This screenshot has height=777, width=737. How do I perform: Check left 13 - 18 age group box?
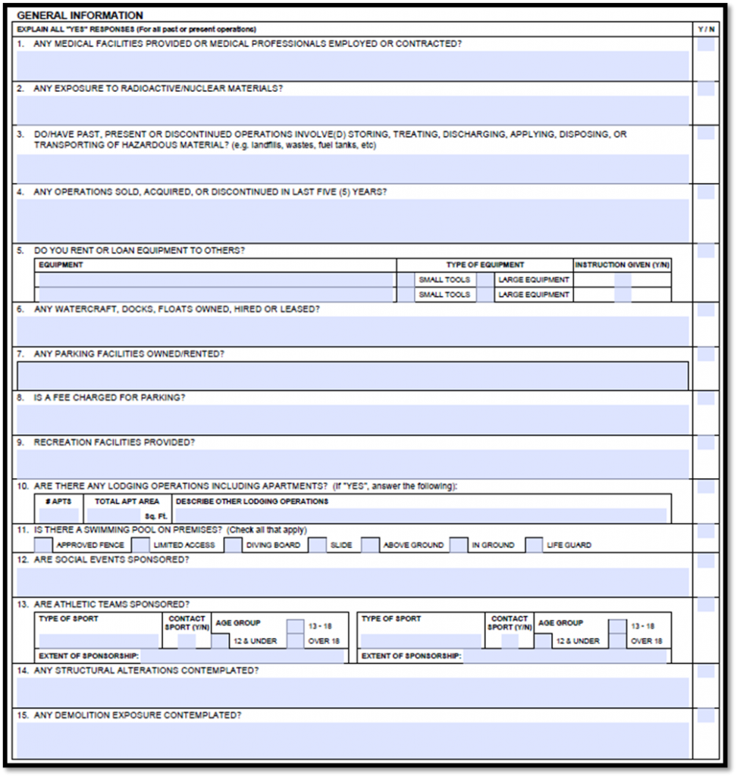pyautogui.click(x=295, y=626)
